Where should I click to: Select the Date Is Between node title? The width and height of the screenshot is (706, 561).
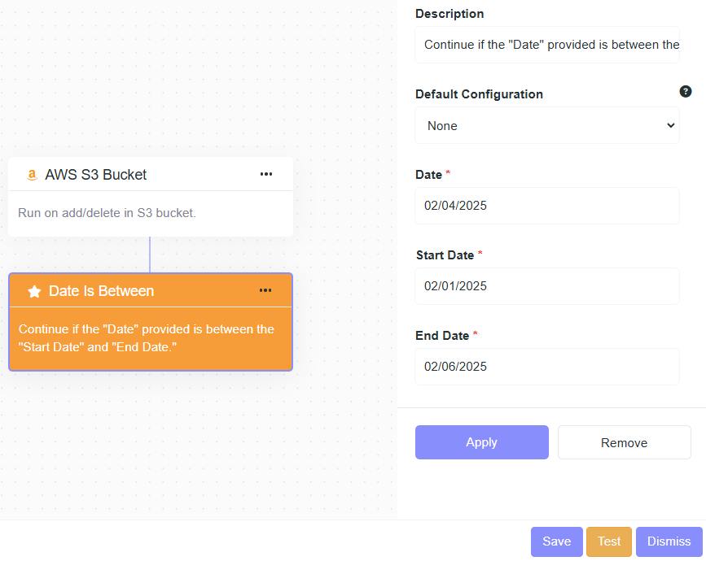coord(101,291)
